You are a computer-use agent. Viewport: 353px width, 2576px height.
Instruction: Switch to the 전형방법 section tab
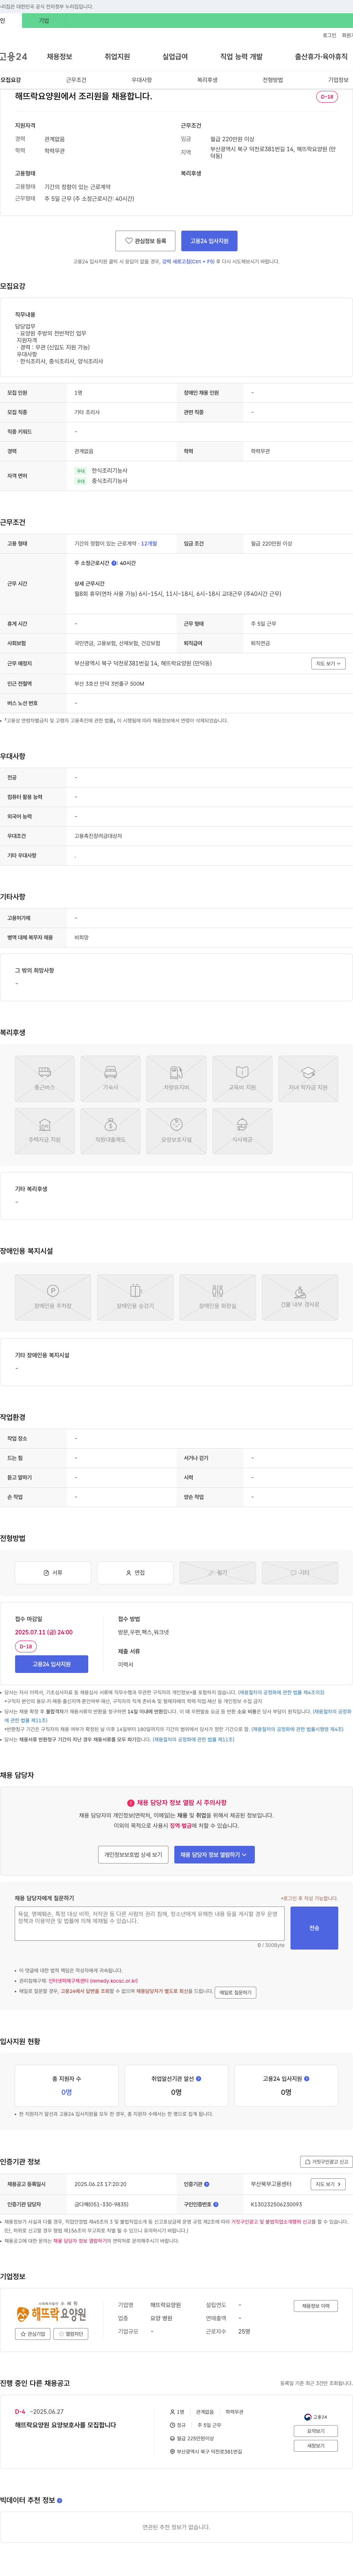[272, 80]
